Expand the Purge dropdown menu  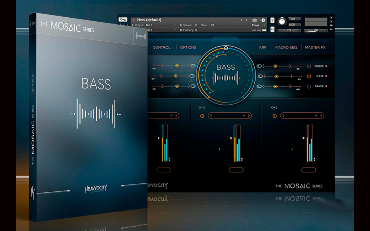(x=264, y=25)
